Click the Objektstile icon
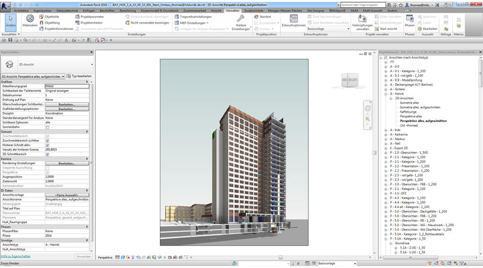483x268 pixels. point(42,17)
